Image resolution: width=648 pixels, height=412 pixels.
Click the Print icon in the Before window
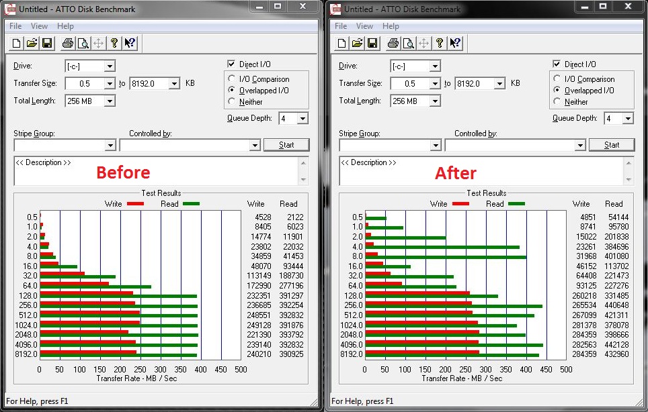pos(68,43)
